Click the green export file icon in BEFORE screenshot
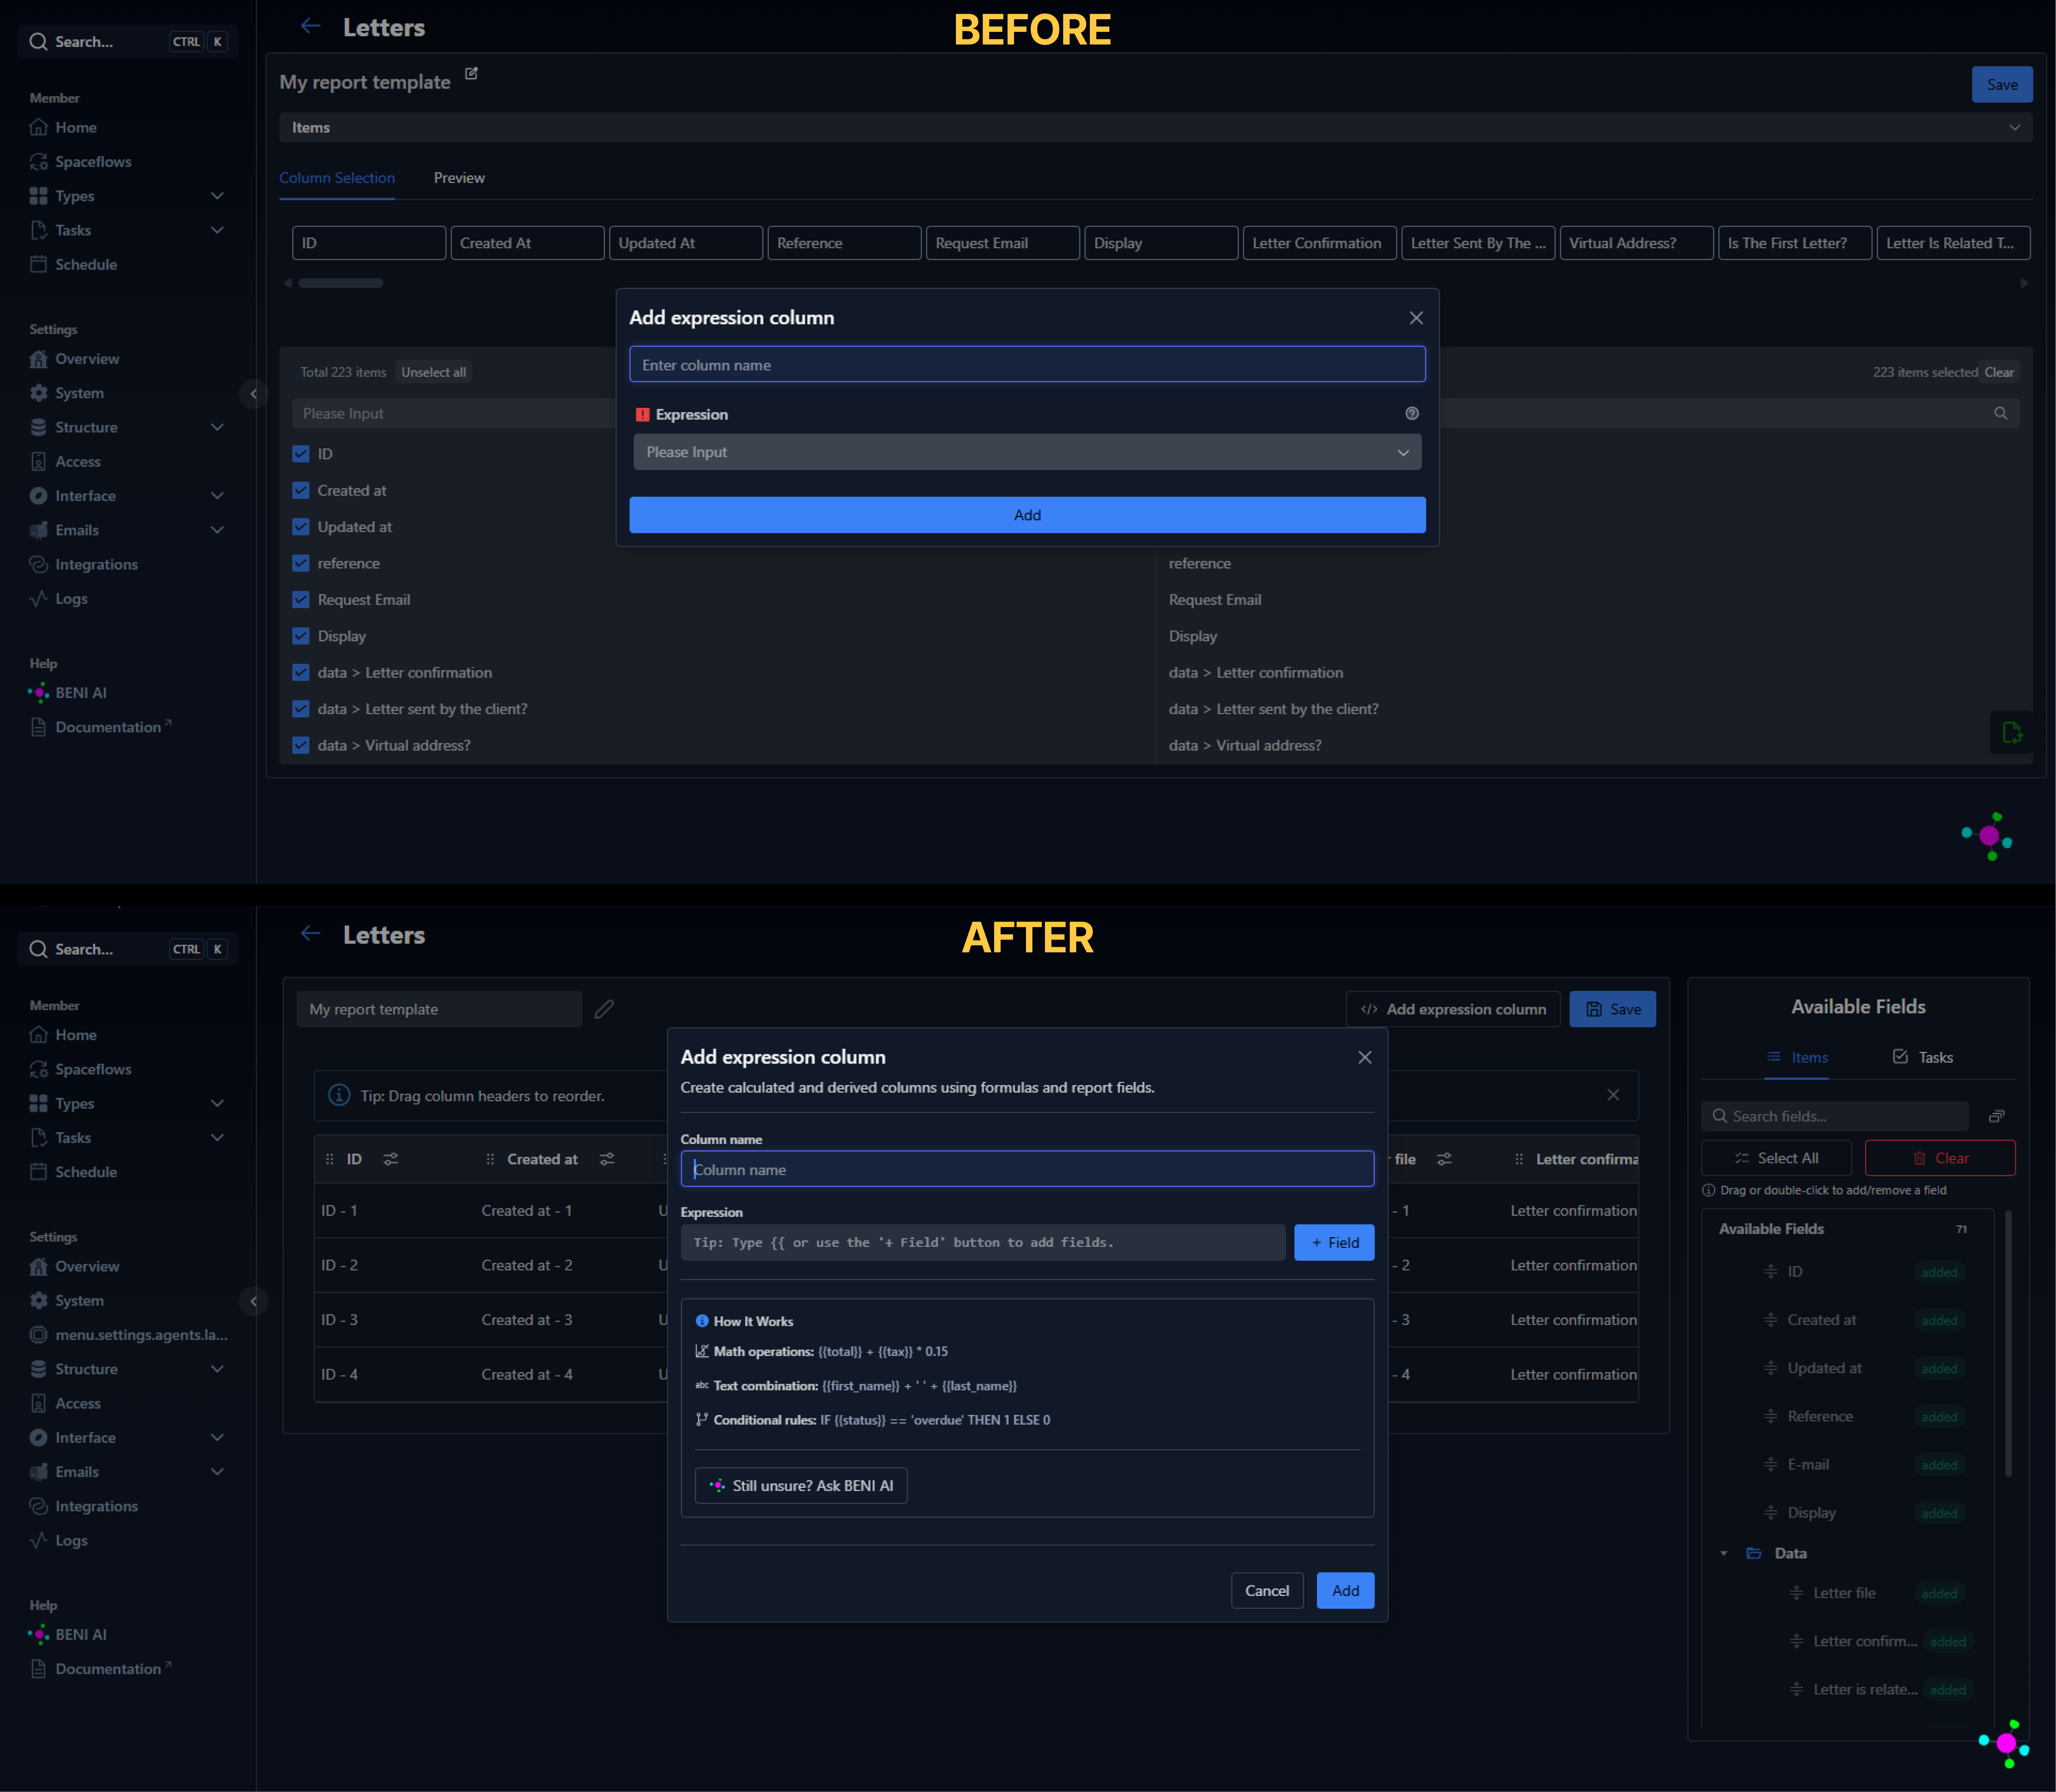This screenshot has width=2056, height=1792. [2012, 733]
